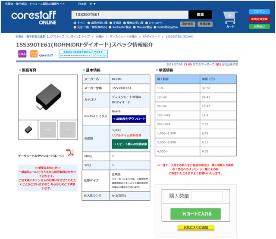The height and width of the screenshot is (239, 276).
Task: Click the お問合せ button
Action: point(259,27)
